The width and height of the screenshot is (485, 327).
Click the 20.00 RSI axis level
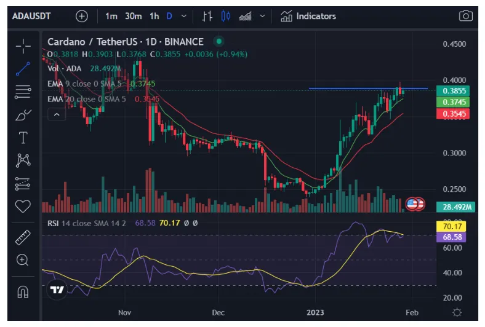452,298
